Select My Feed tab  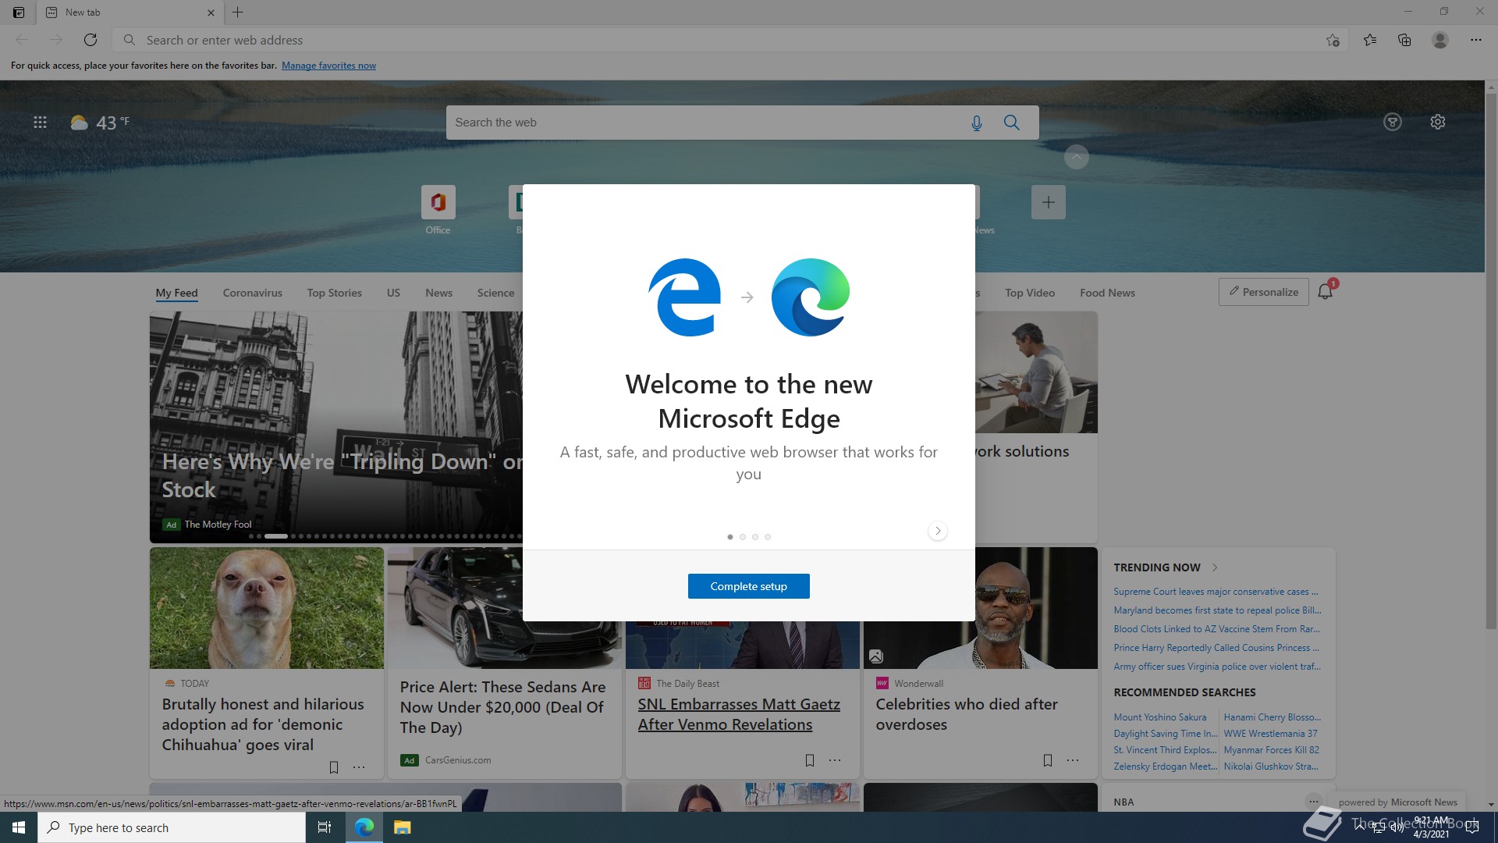click(176, 293)
